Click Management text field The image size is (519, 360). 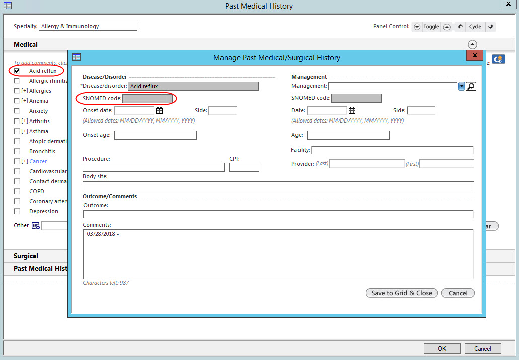pyautogui.click(x=393, y=86)
